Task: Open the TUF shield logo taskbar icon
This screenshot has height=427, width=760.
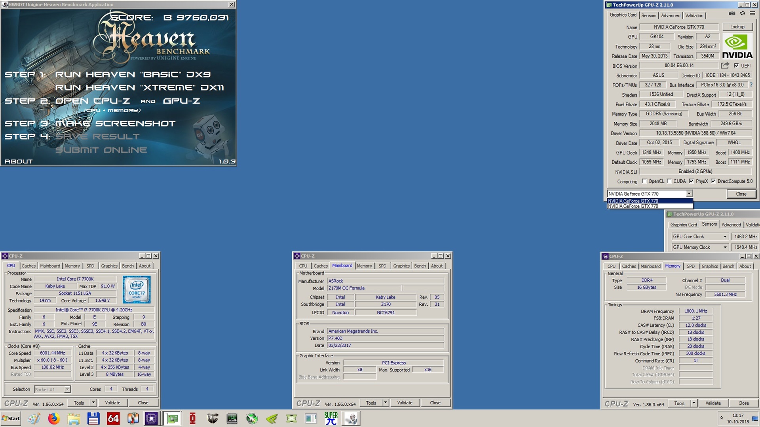Action: click(213, 418)
